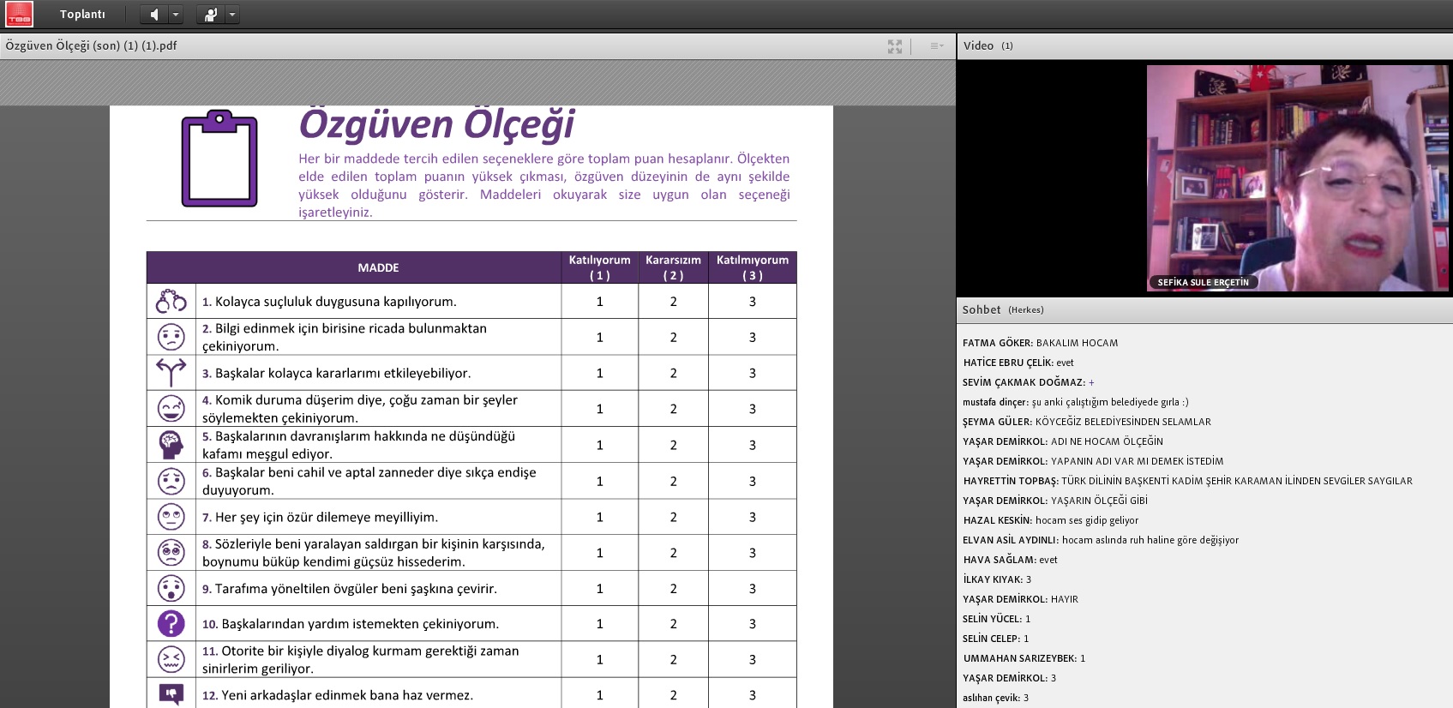
Task: Click SEVİM ÇAKMAK DOĞMAZ's chat message
Action: click(1028, 382)
